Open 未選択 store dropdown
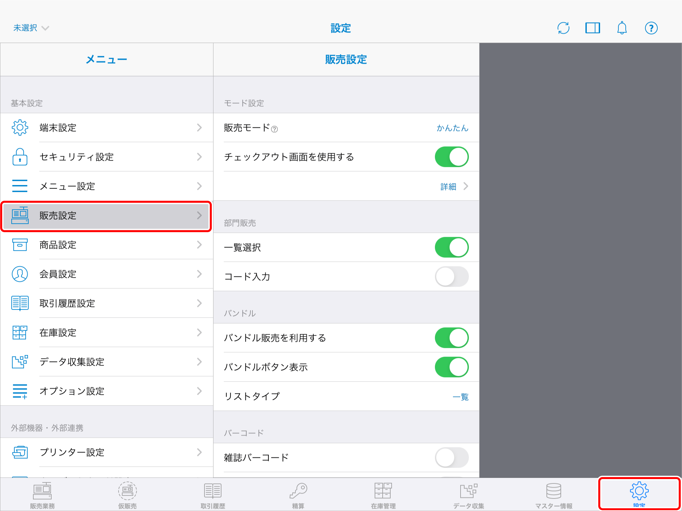The width and height of the screenshot is (682, 511). click(x=31, y=28)
